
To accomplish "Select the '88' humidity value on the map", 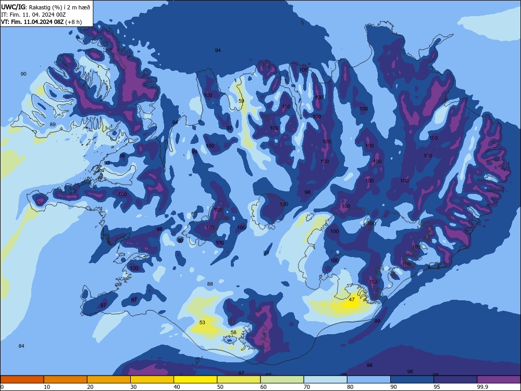I will (210, 284).
